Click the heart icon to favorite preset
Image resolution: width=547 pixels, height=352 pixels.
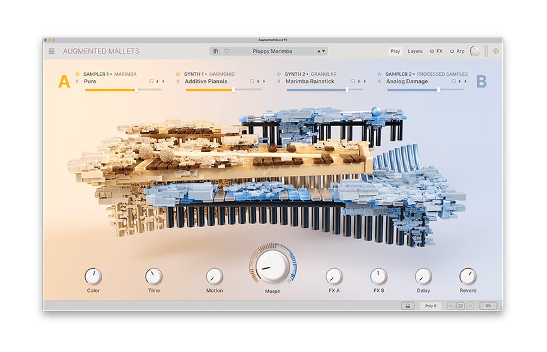tap(226, 51)
